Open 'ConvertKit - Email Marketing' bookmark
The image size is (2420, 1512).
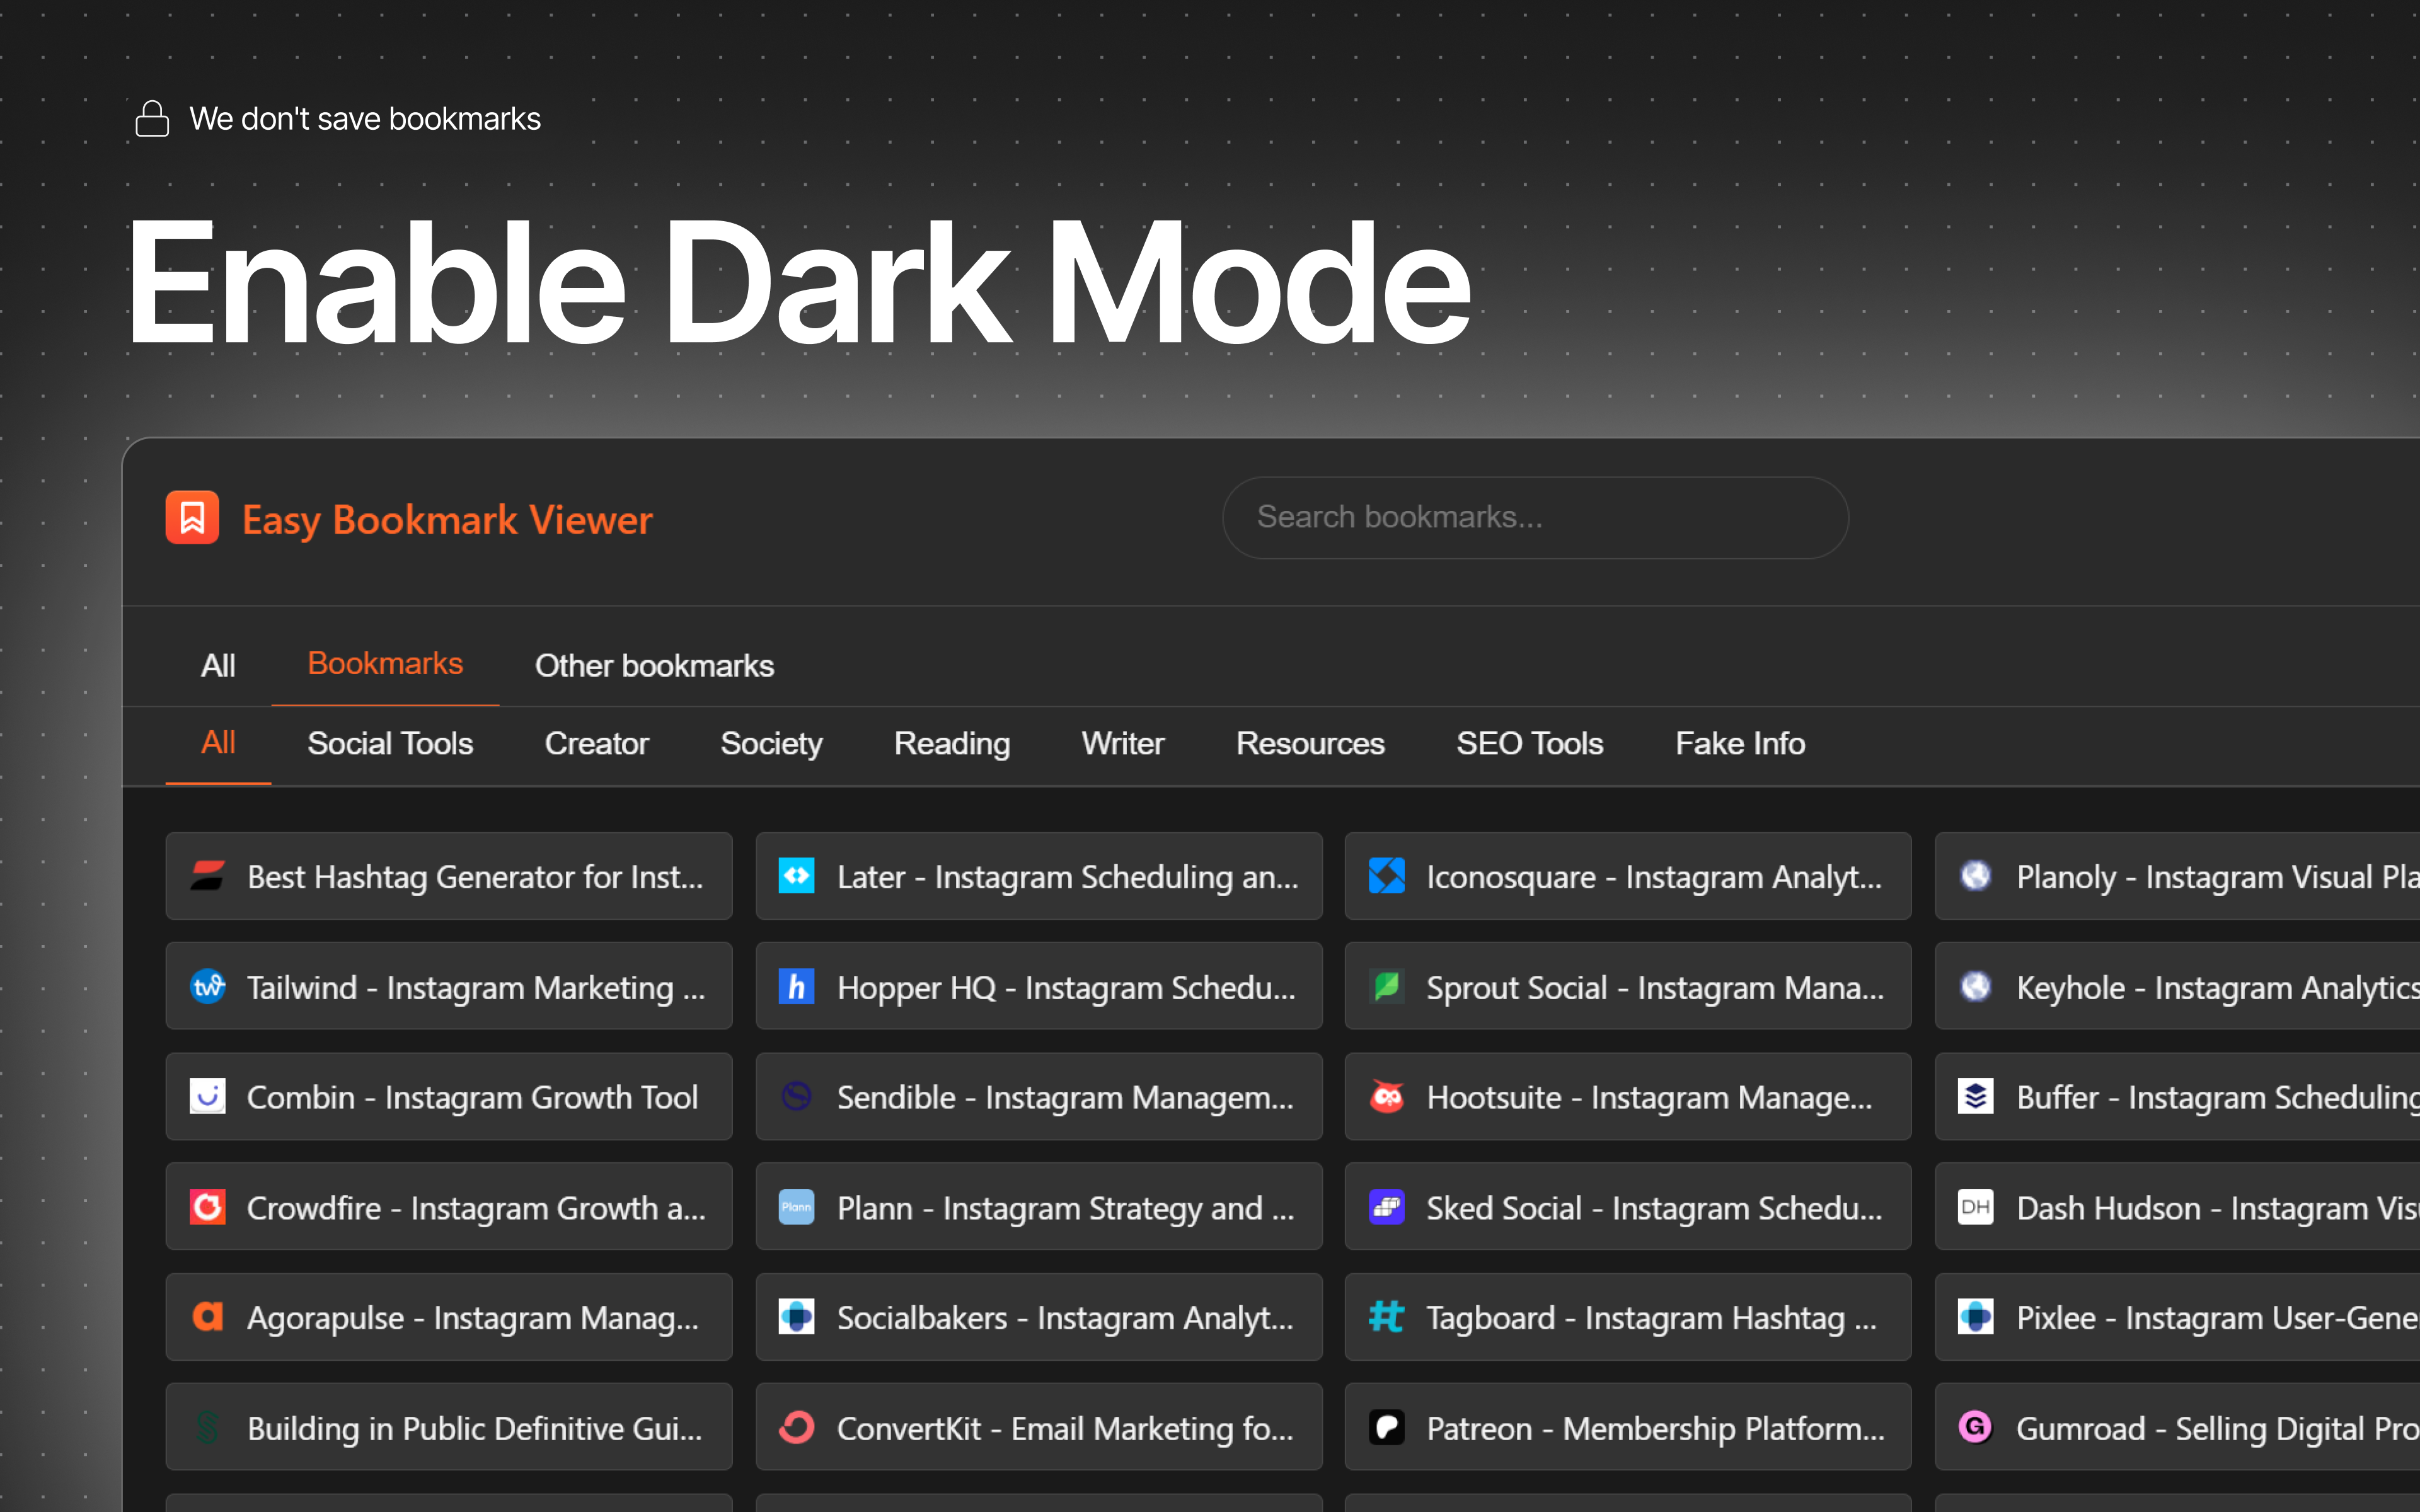1039,1427
